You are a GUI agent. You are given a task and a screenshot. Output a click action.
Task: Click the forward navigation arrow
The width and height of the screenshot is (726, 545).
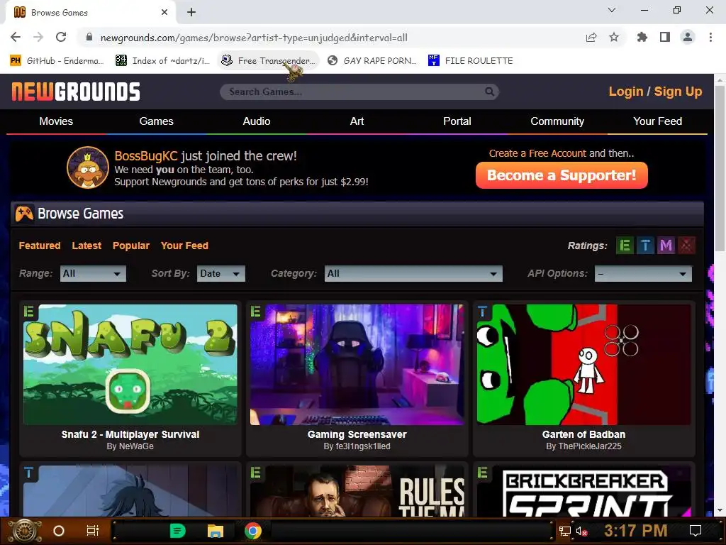[x=38, y=38]
